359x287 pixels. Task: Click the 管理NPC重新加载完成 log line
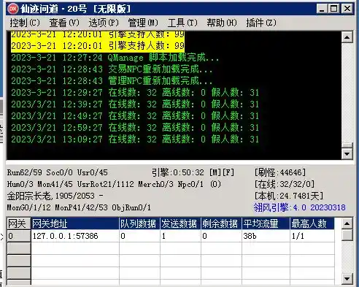tap(112, 81)
